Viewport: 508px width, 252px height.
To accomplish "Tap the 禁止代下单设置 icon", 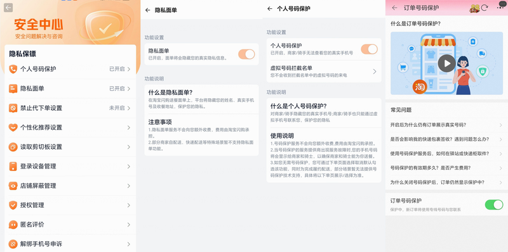I will pos(13,108).
